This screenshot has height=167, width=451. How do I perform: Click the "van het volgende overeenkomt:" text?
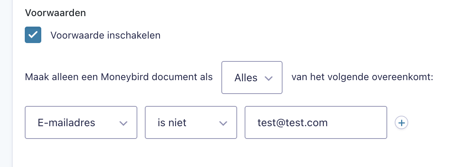[x=362, y=78]
